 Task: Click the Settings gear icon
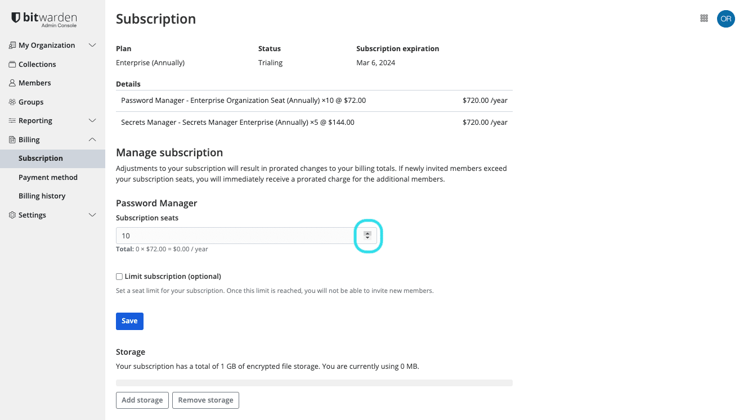[12, 215]
